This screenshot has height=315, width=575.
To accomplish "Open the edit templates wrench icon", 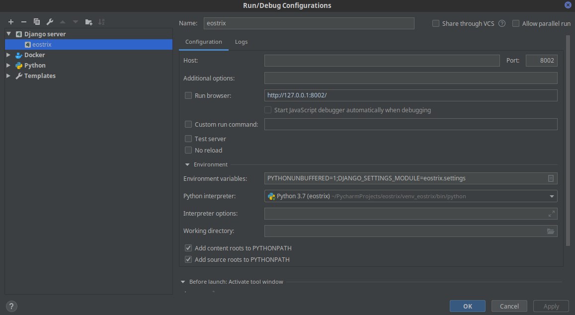I will pos(50,22).
